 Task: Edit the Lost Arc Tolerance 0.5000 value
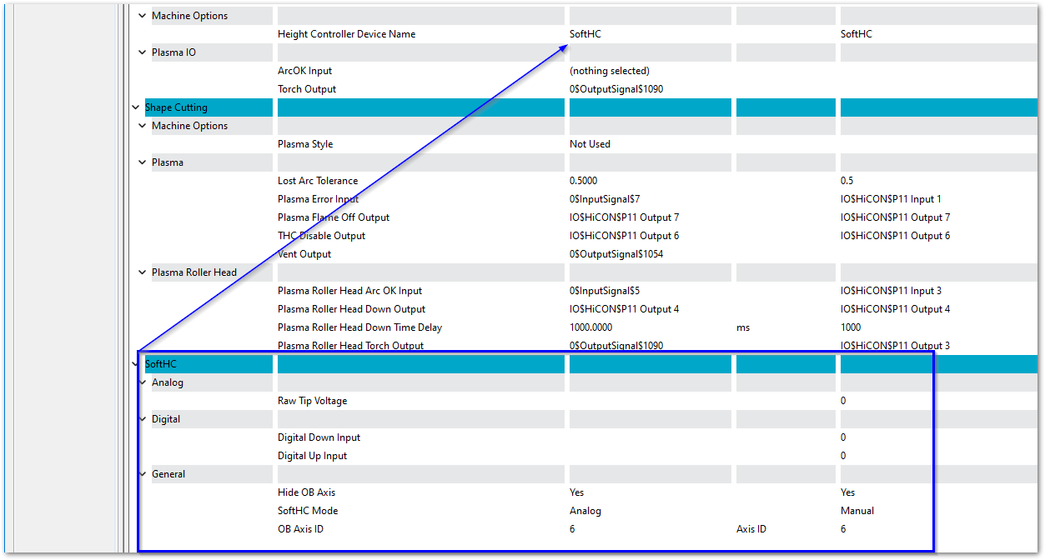pos(583,181)
